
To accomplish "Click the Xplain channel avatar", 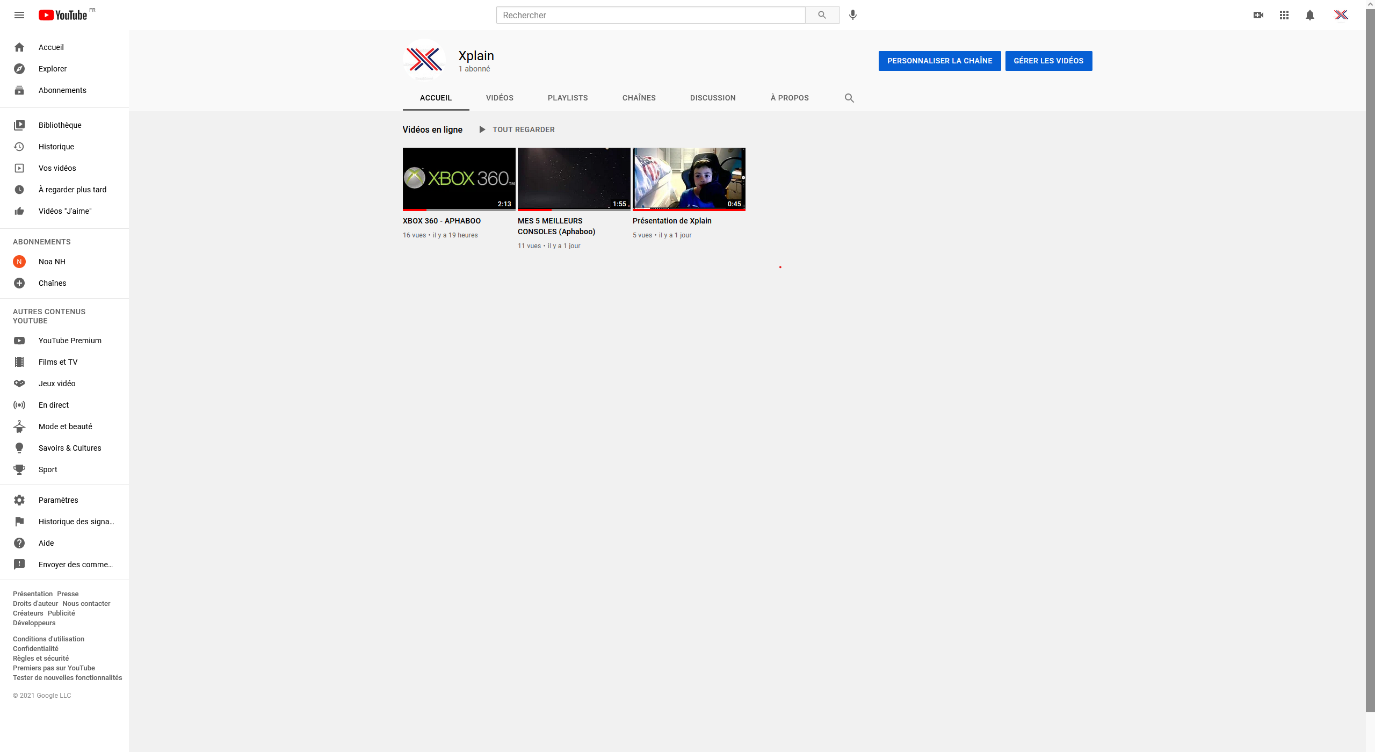I will click(424, 60).
